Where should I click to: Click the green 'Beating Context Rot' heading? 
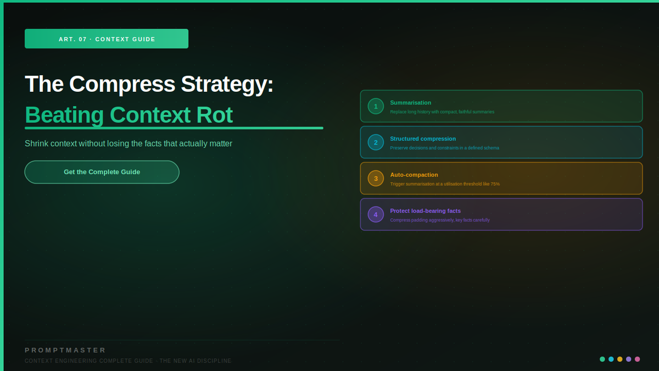[129, 115]
